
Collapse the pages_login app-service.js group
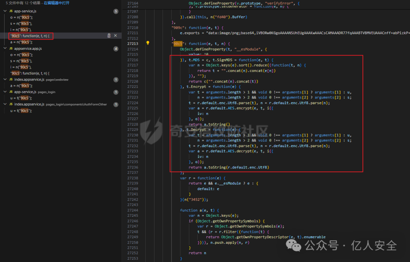5,92
